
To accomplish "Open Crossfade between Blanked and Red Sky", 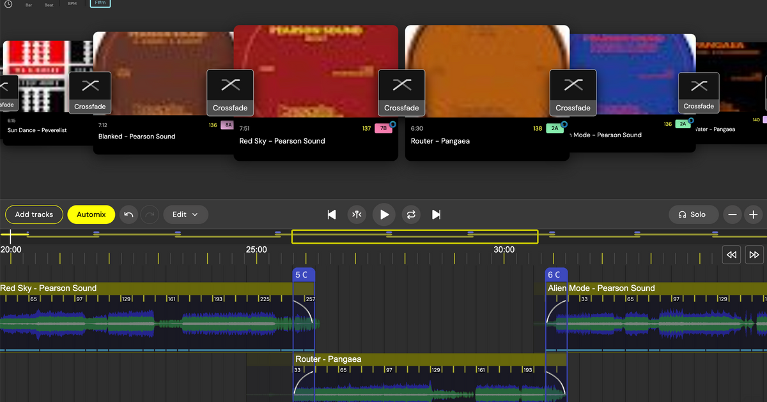I will point(230,93).
